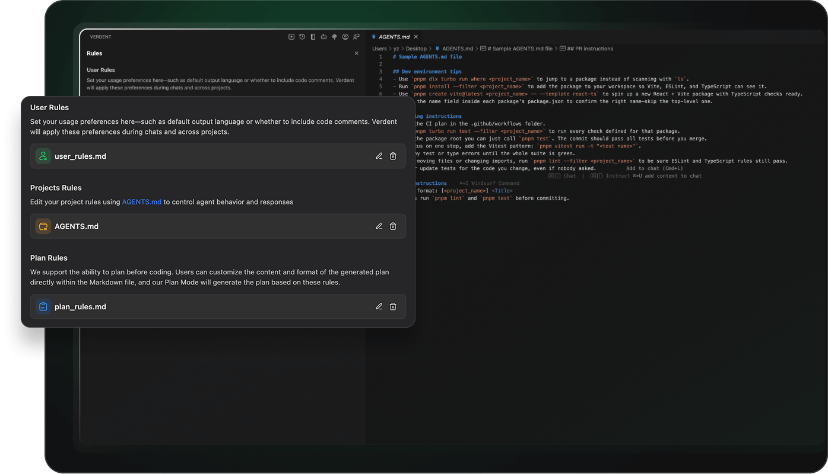Edit AGENTS.md with the pencil icon
This screenshot has width=828, height=474.
point(379,226)
